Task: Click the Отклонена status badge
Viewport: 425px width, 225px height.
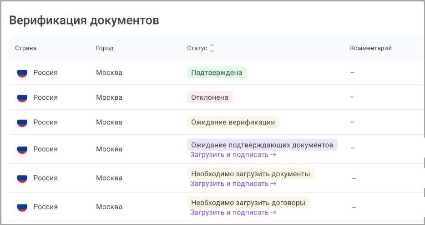Action: 210,97
